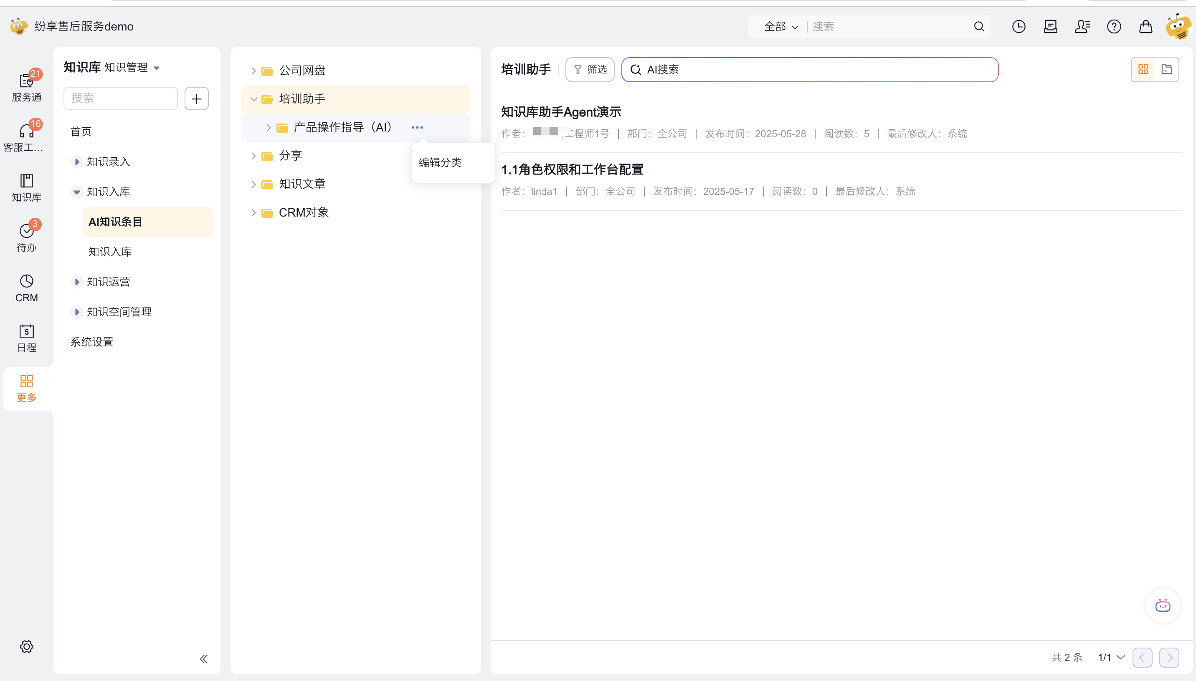Open article 1.1角色权限和工作台配置
Screen dimensions: 1196x681
click(x=572, y=169)
